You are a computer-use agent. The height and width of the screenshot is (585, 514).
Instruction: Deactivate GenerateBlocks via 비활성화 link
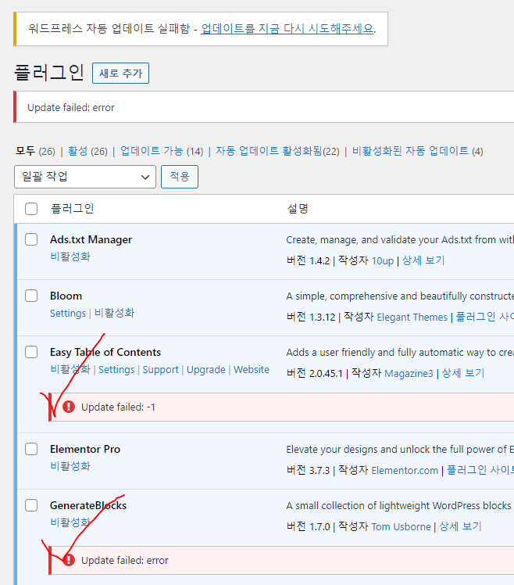click(70, 522)
